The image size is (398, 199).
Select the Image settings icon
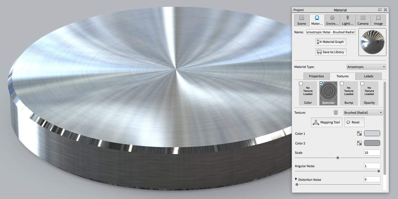[378, 20]
